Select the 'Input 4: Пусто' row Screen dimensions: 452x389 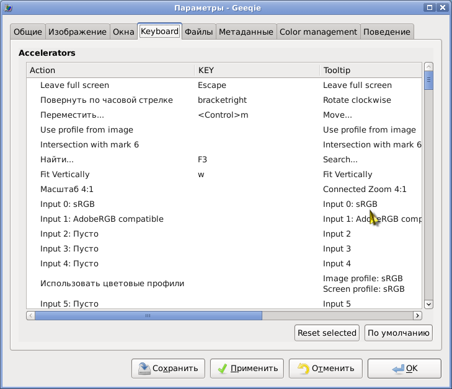pos(224,264)
